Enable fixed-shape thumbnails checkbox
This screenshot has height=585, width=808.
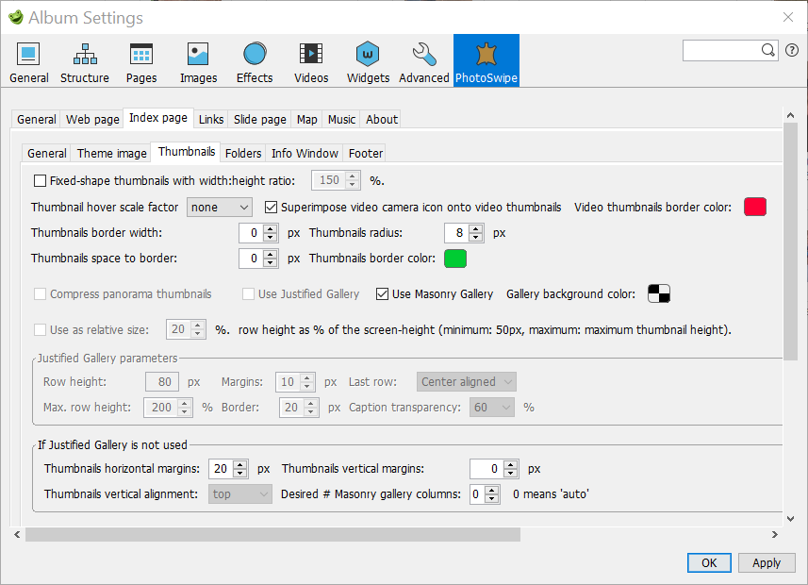[x=40, y=180]
